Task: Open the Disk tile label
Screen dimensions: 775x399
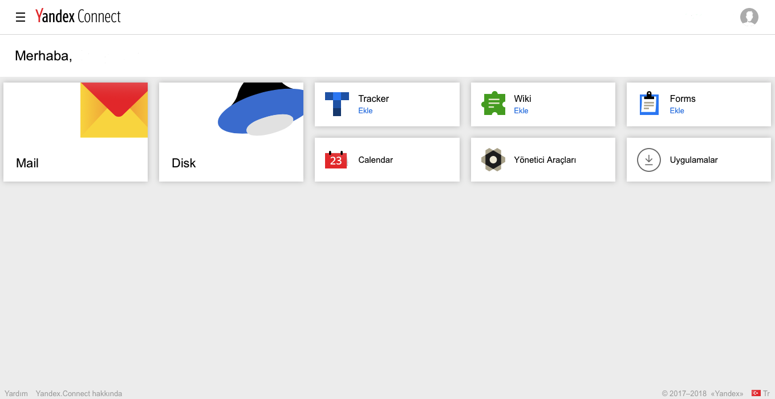Action: click(184, 163)
